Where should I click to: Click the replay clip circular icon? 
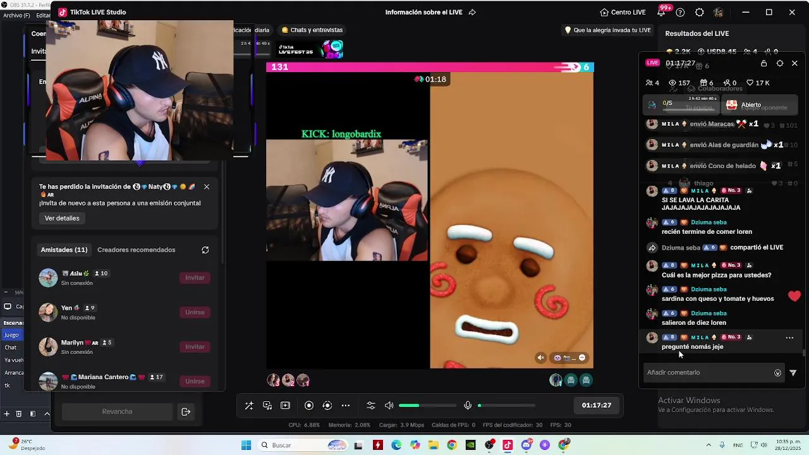(327, 406)
